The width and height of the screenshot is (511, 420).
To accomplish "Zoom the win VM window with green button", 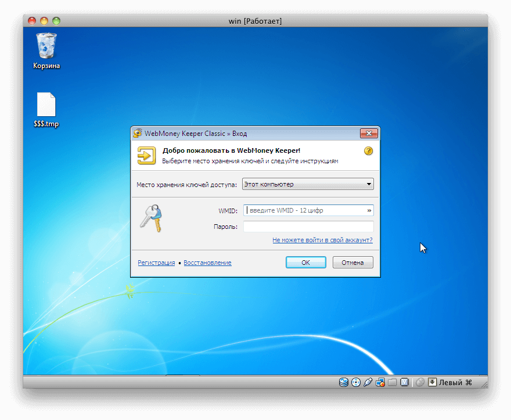I will [56, 21].
